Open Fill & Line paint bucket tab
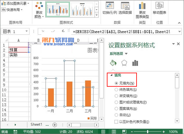The width and height of the screenshot is (184, 134). coord(113,63)
